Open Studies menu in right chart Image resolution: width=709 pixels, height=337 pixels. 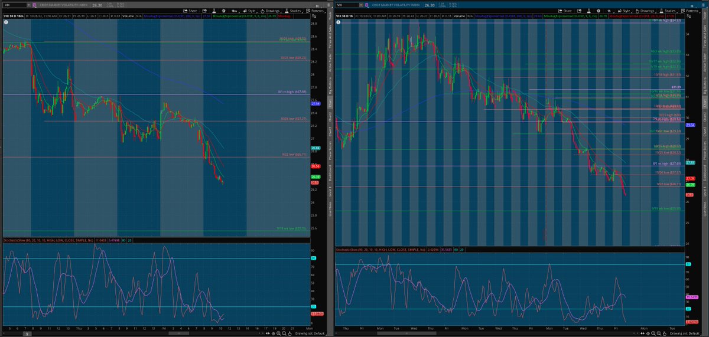668,11
